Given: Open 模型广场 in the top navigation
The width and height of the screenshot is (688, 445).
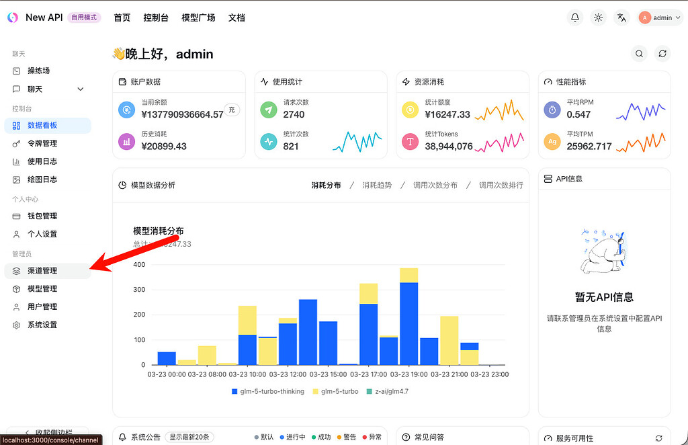Looking at the screenshot, I should click(198, 17).
